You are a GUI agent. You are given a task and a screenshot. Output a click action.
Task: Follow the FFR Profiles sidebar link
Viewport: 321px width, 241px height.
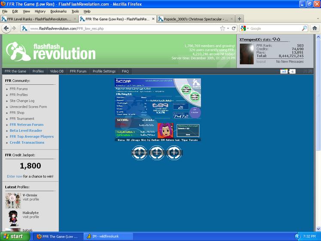click(x=18, y=95)
